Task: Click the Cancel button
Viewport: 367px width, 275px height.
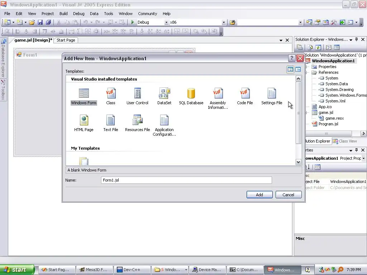Action: tap(289, 194)
